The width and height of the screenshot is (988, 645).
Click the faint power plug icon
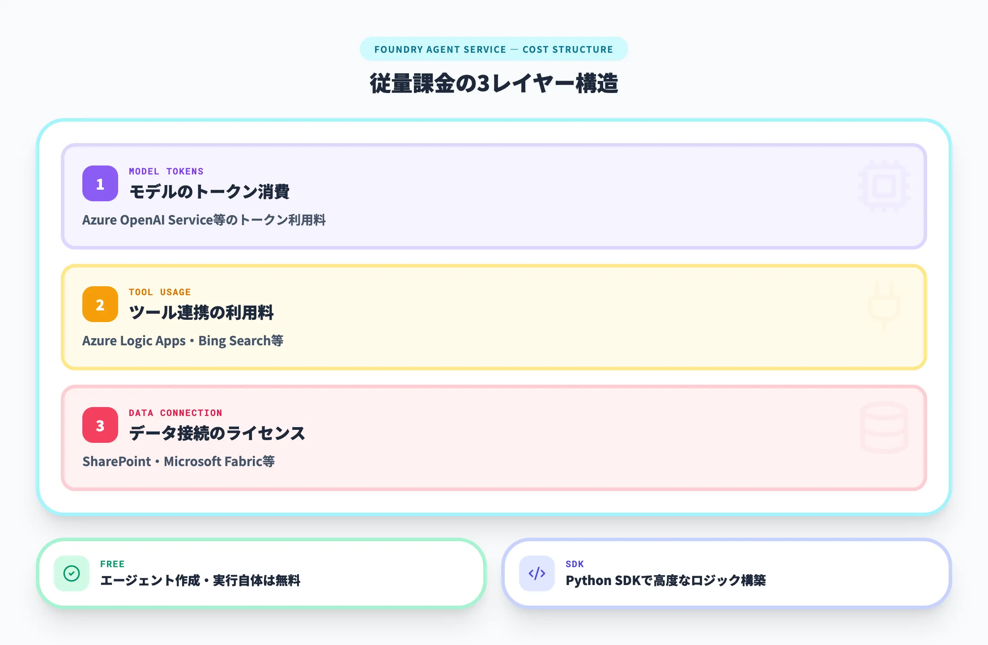[x=884, y=306]
